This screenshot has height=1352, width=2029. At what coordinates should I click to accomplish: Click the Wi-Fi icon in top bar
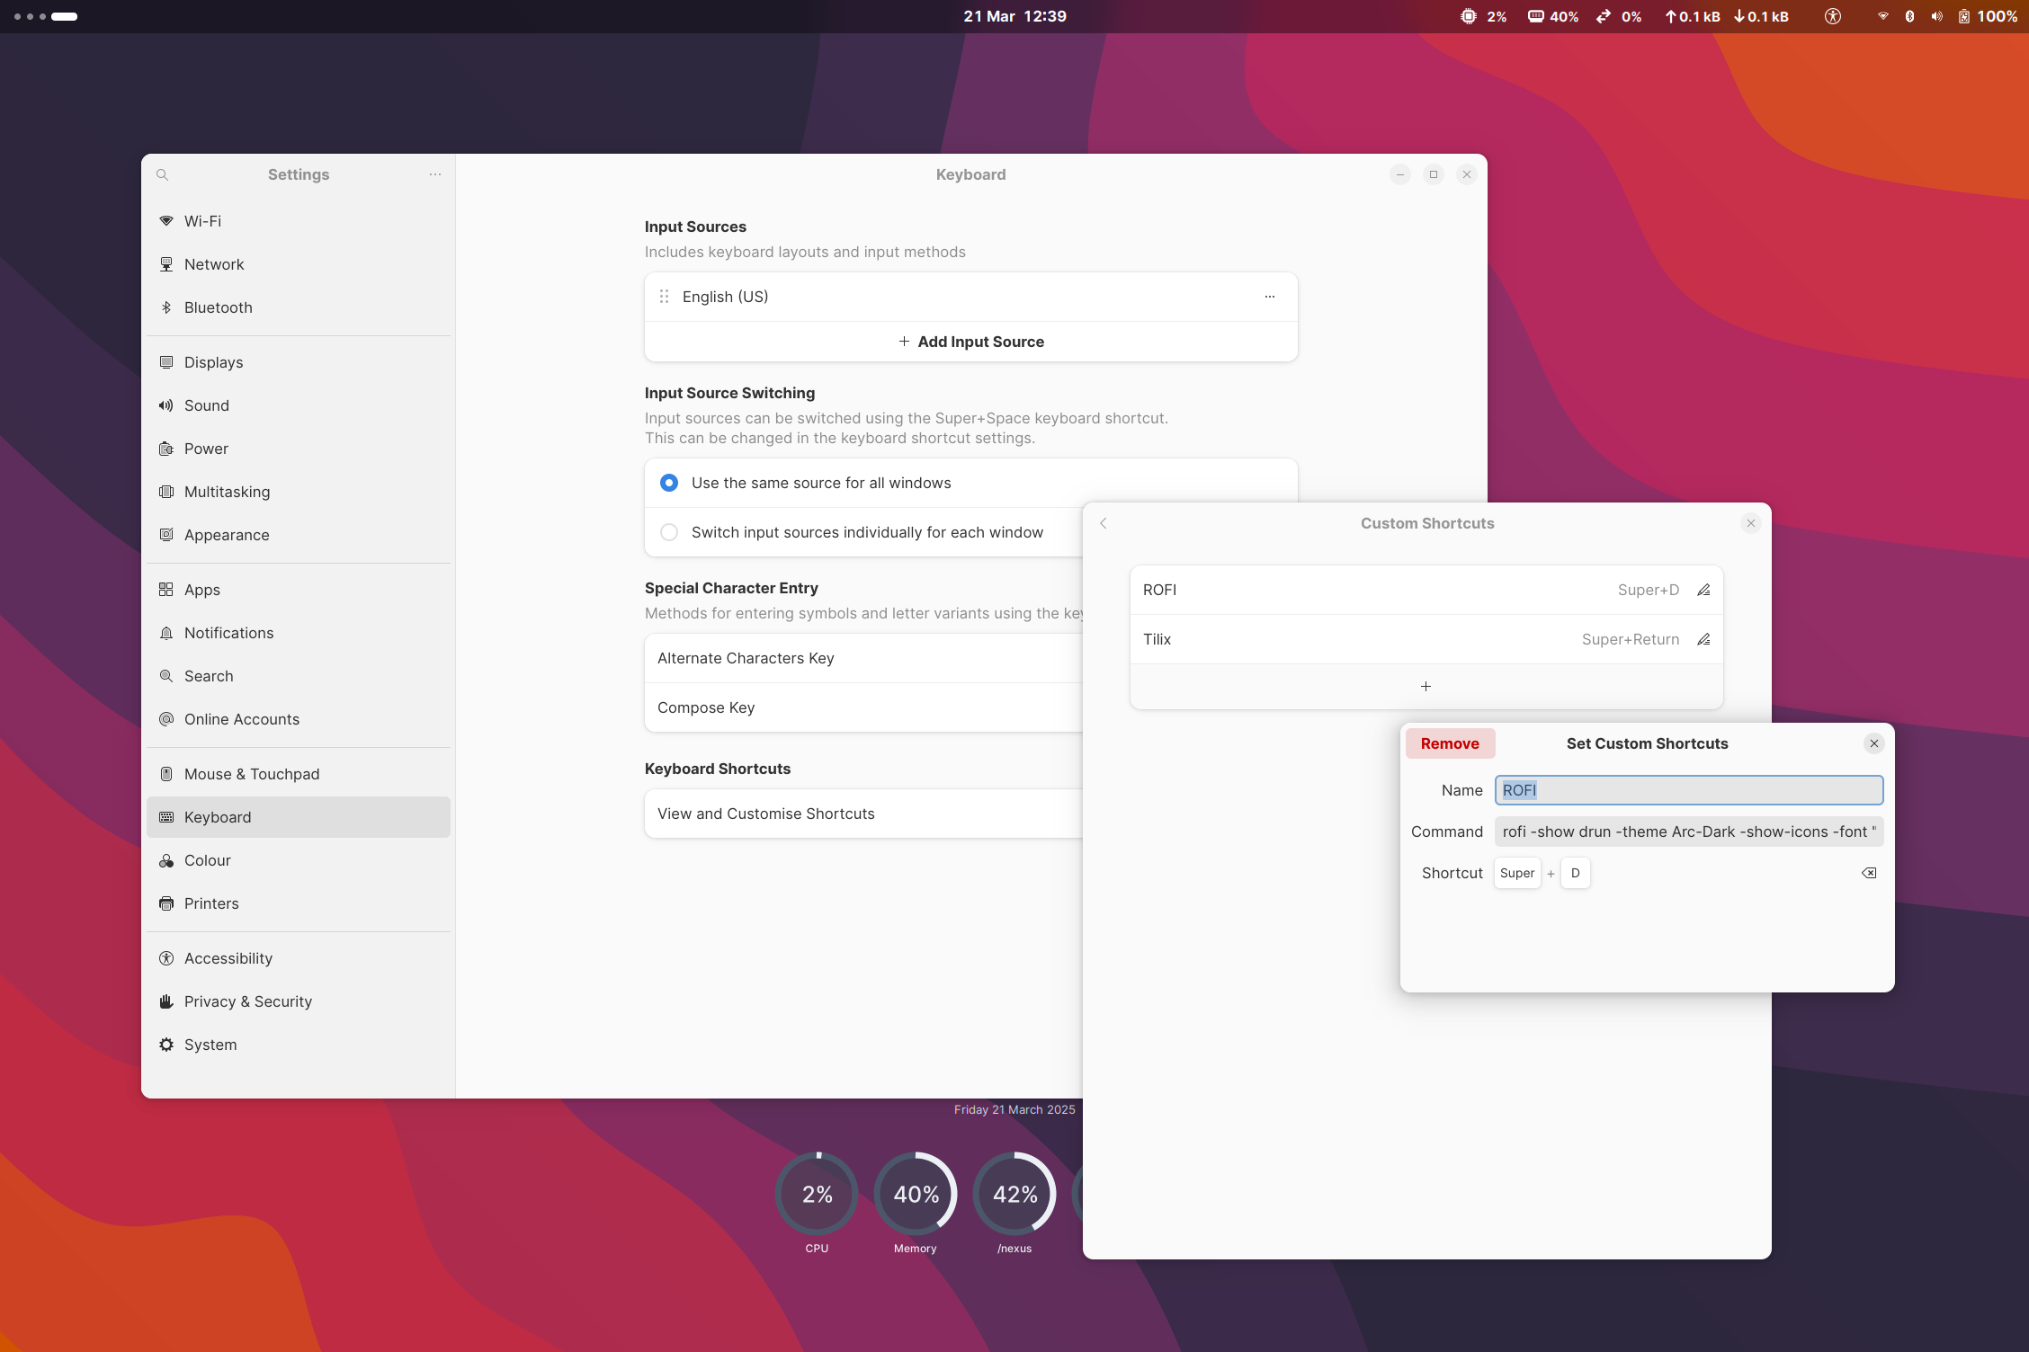[1882, 16]
